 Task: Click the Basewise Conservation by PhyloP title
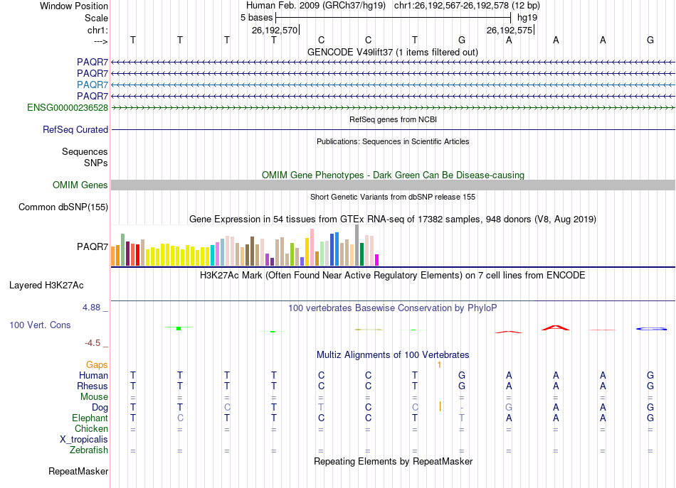pos(393,308)
